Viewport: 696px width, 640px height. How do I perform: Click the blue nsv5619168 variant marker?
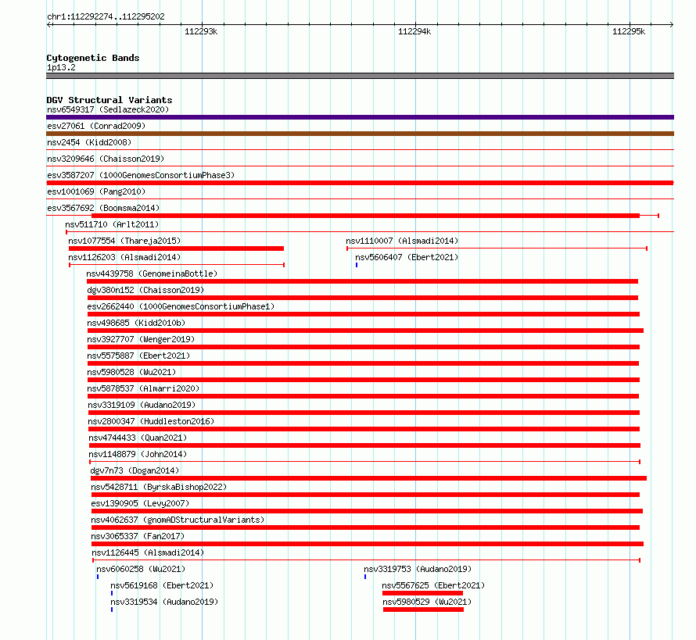pos(112,593)
